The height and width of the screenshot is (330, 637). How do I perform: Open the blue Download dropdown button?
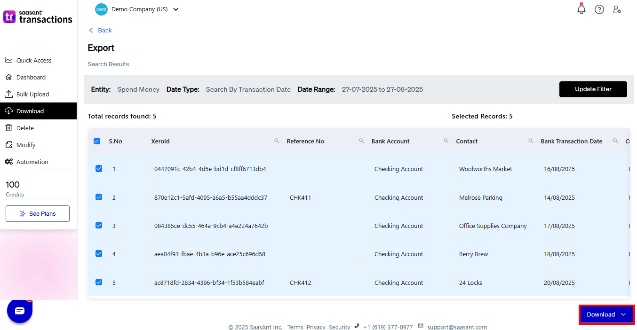[606, 314]
